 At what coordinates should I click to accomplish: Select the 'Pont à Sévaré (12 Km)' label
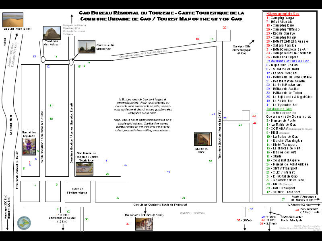point(309,210)
